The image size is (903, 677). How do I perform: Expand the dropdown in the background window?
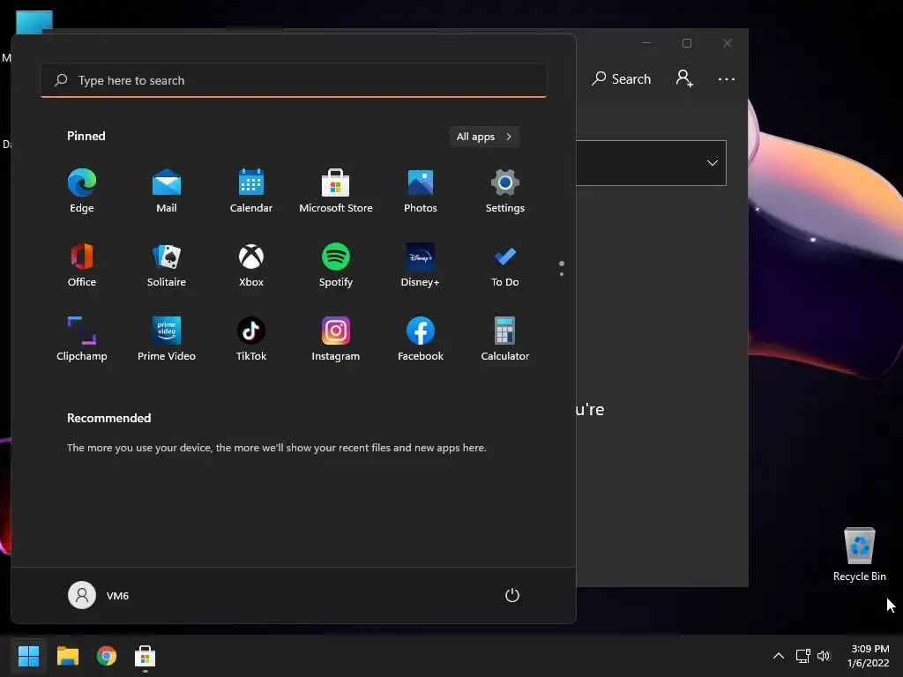tap(712, 163)
